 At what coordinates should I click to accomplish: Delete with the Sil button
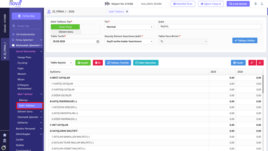point(98,63)
